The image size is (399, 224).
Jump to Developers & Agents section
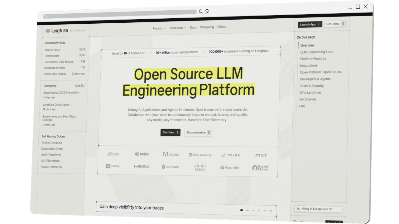[315, 79]
